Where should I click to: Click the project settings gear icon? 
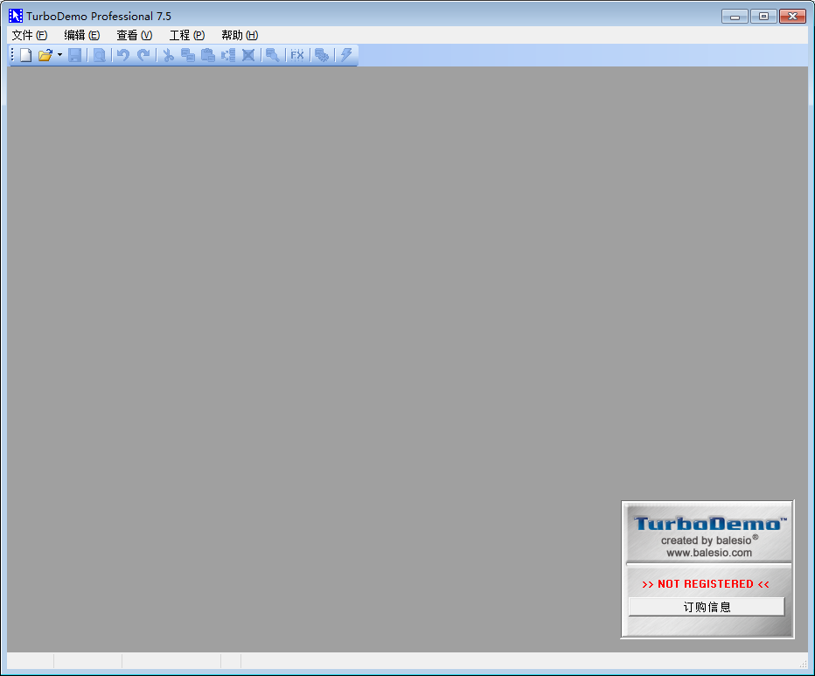pos(322,55)
